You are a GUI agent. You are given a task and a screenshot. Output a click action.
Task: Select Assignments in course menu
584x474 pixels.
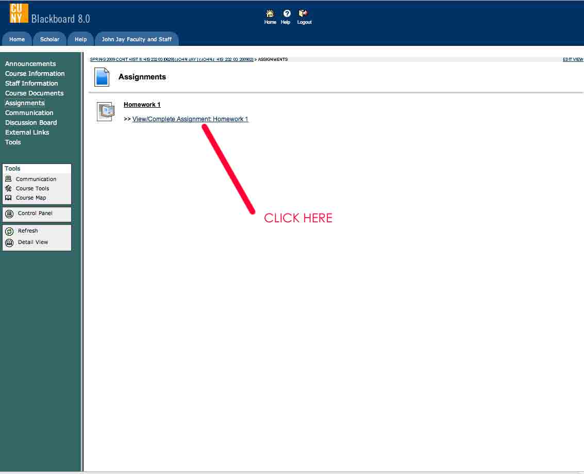point(25,103)
